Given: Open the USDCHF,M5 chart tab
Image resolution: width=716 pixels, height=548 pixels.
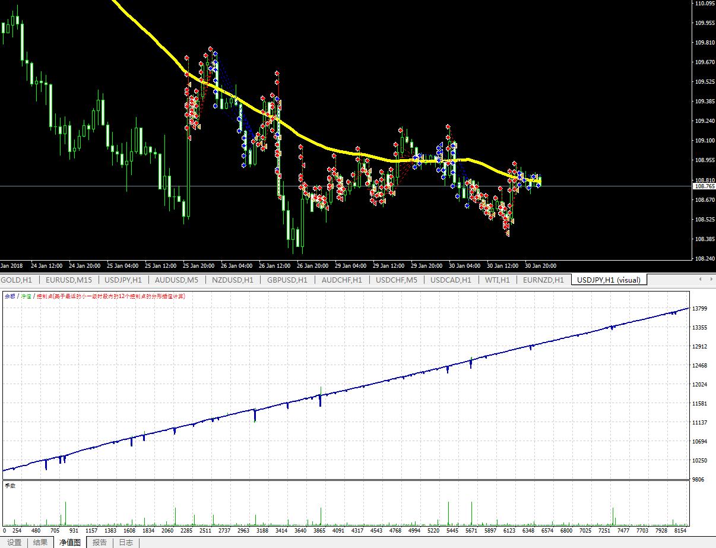Looking at the screenshot, I should pyautogui.click(x=397, y=280).
